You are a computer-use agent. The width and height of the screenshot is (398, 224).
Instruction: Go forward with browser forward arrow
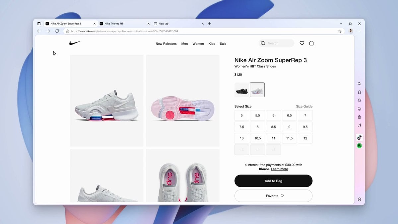(48, 31)
